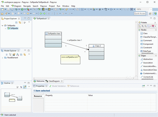Select the ClassDiagram tab

pos(54,81)
